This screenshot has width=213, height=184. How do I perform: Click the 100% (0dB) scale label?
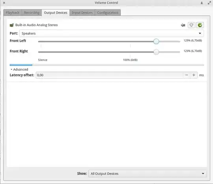tap(130, 60)
